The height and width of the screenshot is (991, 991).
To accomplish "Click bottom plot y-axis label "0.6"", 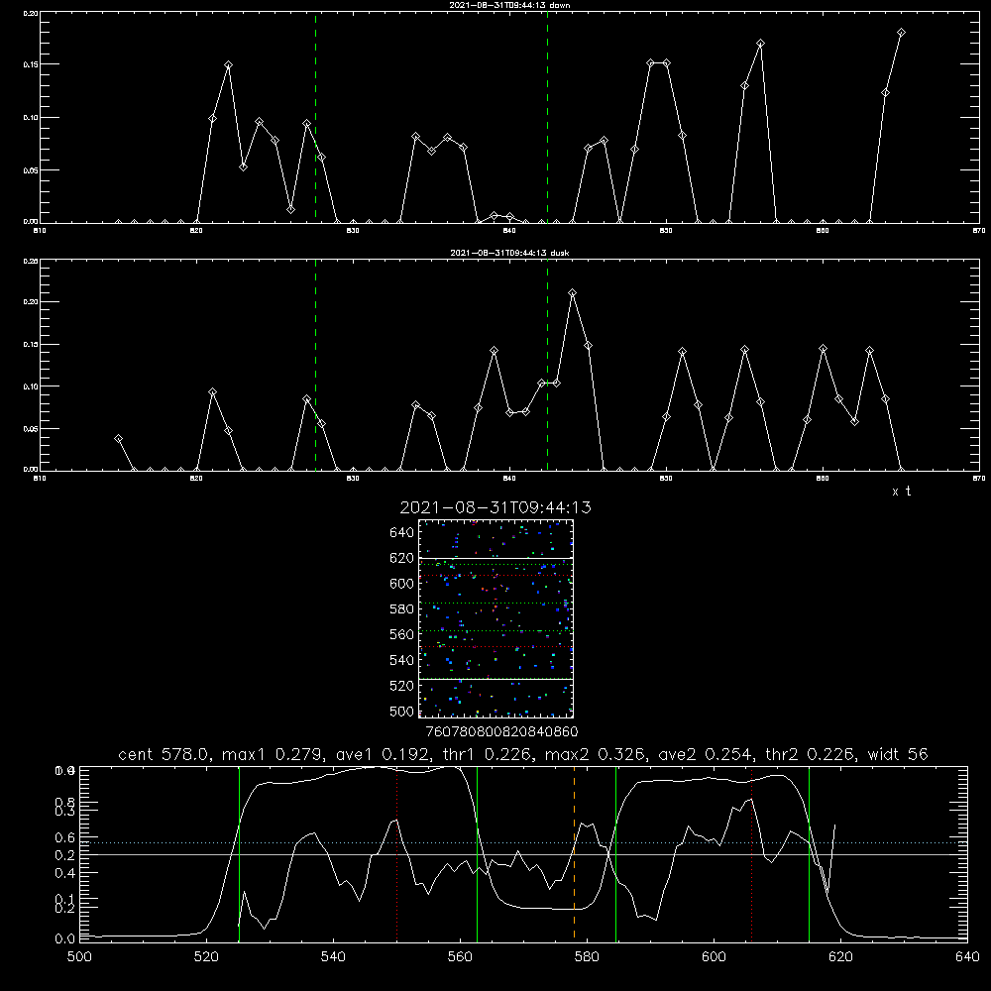I will tap(65, 837).
